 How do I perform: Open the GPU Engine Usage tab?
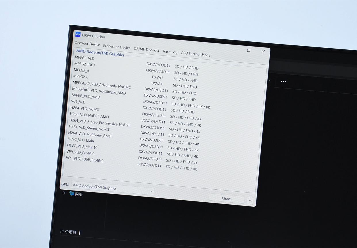coord(195,54)
